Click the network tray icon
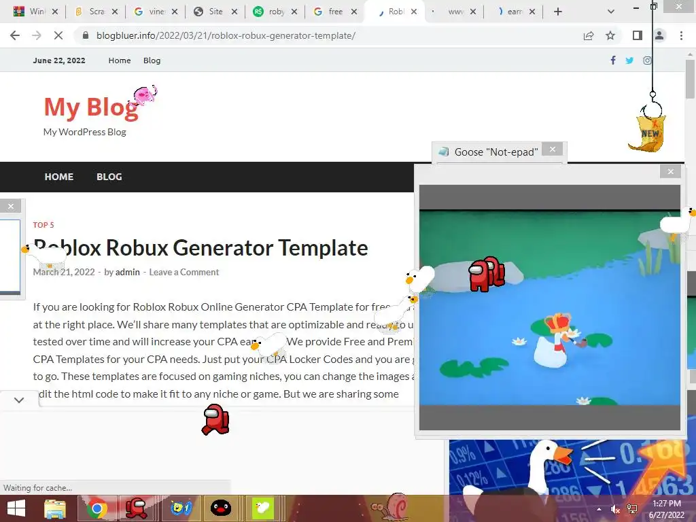 pyautogui.click(x=632, y=509)
